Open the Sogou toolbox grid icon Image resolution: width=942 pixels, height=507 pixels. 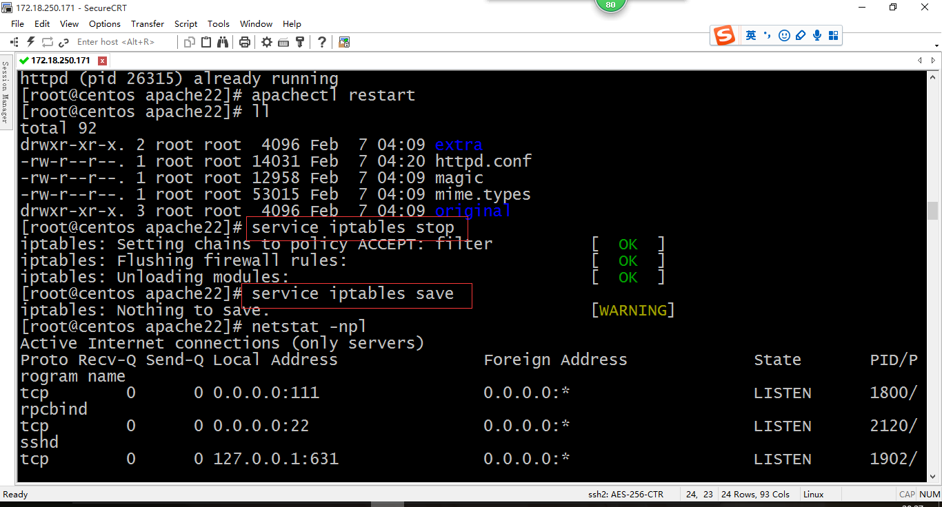[833, 35]
